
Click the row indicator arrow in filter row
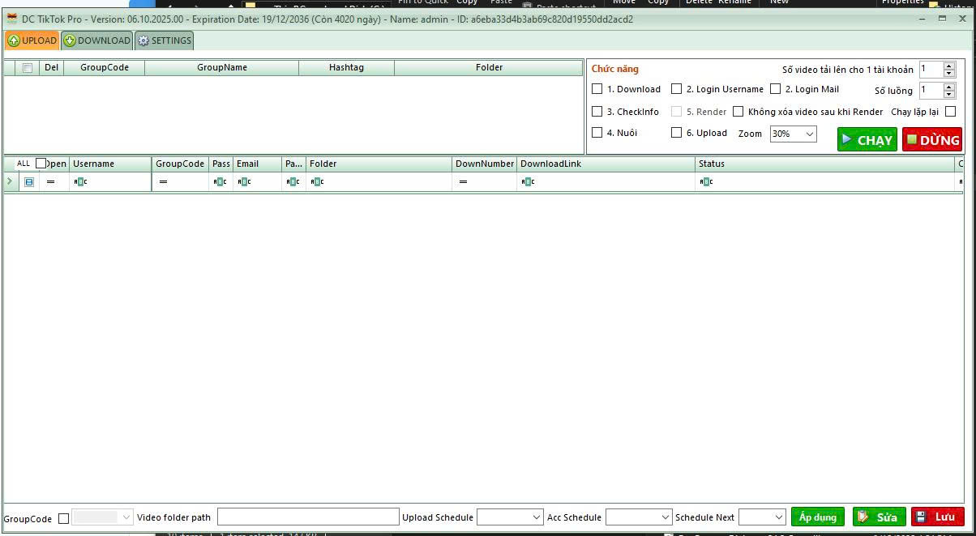tap(10, 181)
